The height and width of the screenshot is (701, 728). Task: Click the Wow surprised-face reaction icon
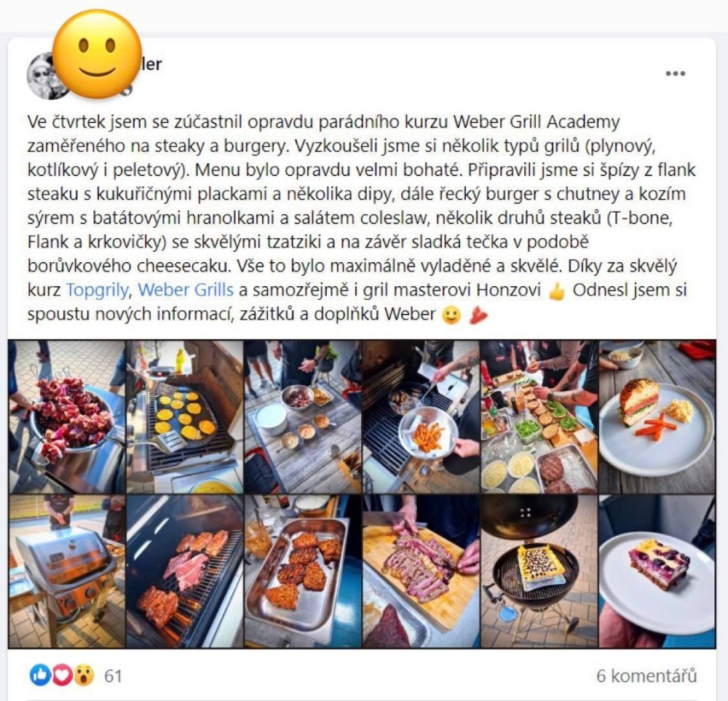pyautogui.click(x=84, y=675)
